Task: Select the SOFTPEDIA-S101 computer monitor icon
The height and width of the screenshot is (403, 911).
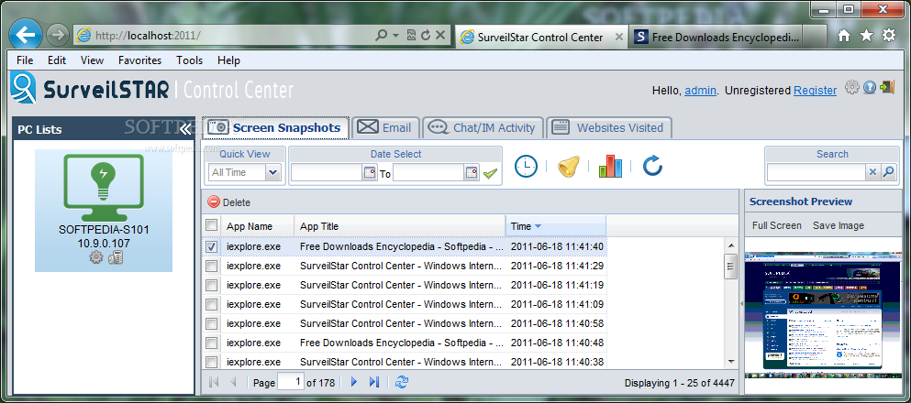Action: [104, 187]
